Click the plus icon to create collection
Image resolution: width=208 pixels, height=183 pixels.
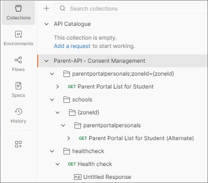point(46,8)
